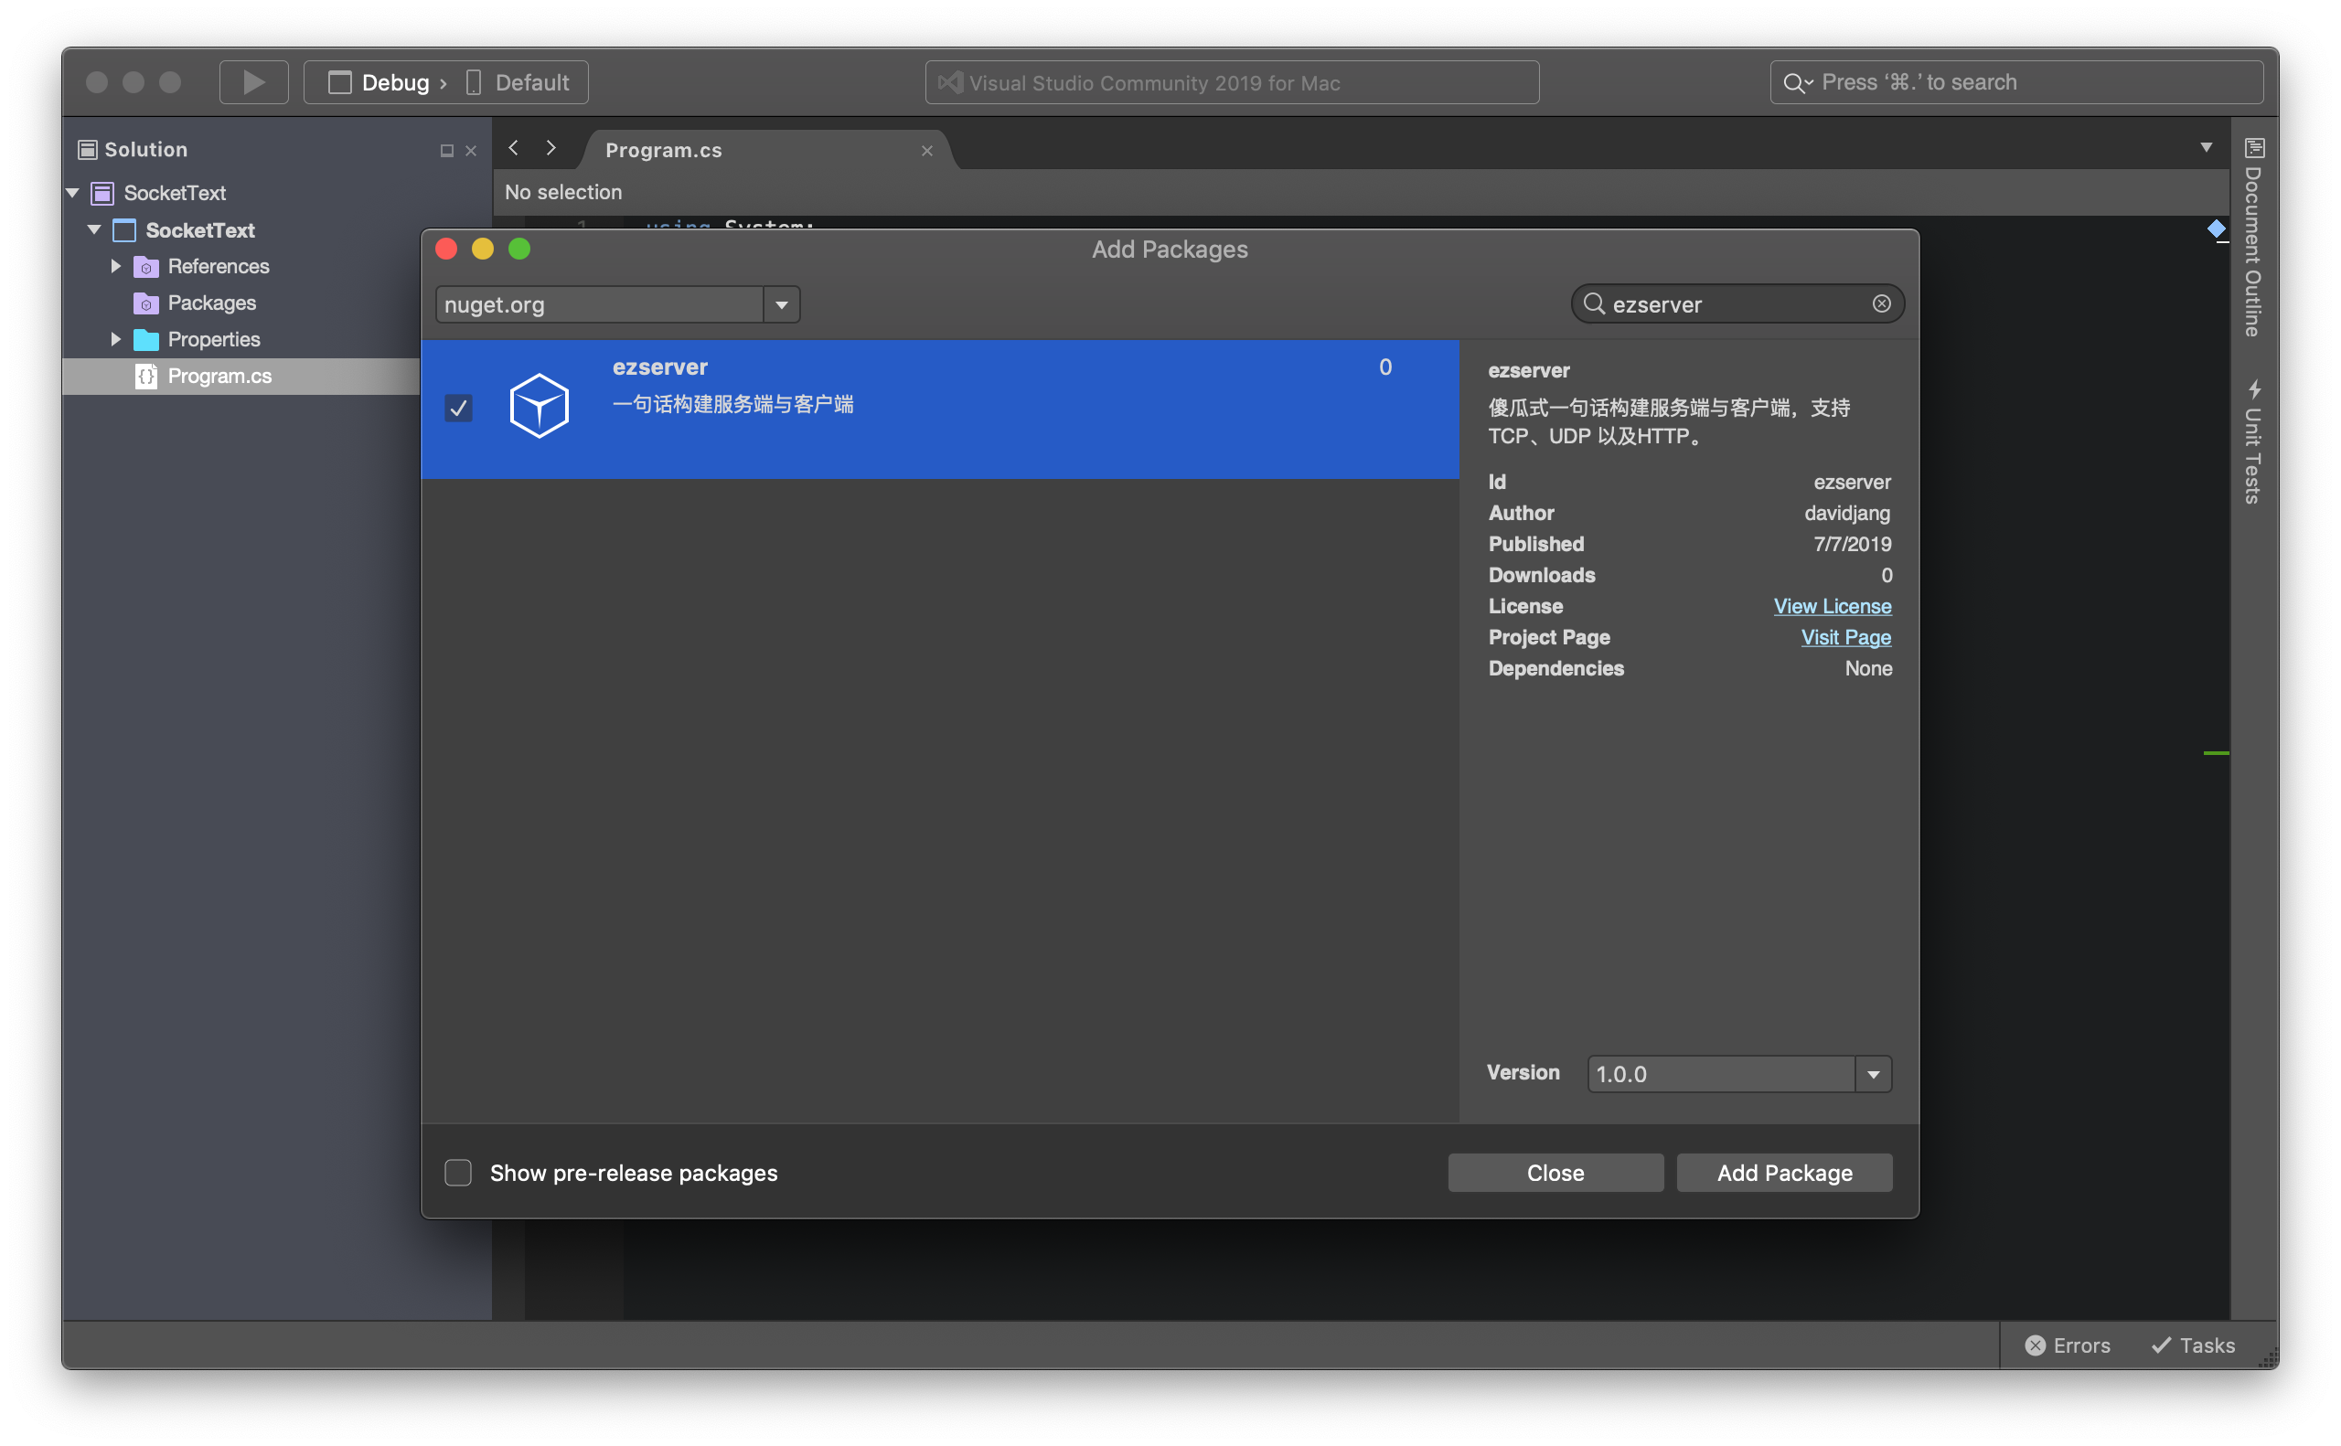
Task: Click the Program.cs file icon in tree
Action: [145, 376]
